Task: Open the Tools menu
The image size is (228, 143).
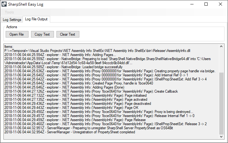Action: pyautogui.click(x=9, y=12)
